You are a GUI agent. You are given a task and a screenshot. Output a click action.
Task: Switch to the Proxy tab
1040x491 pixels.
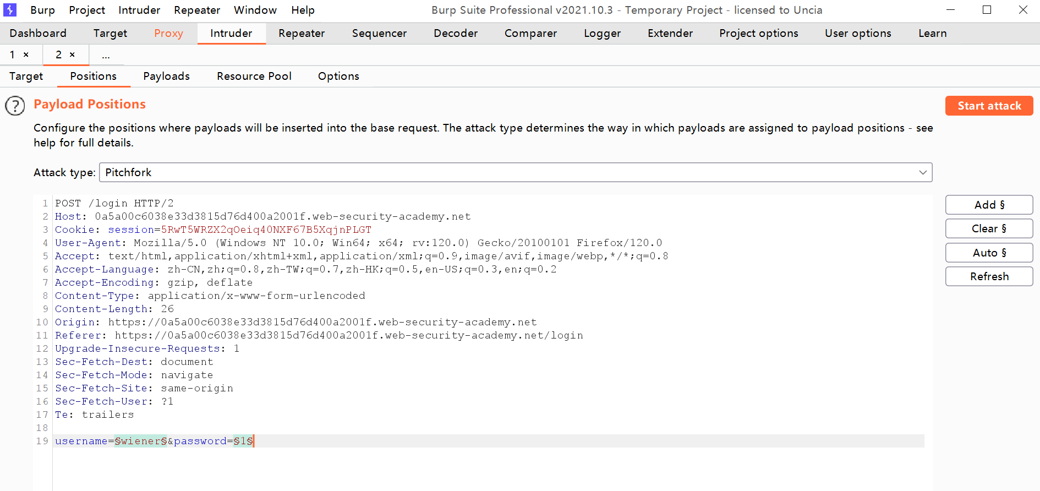[168, 33]
